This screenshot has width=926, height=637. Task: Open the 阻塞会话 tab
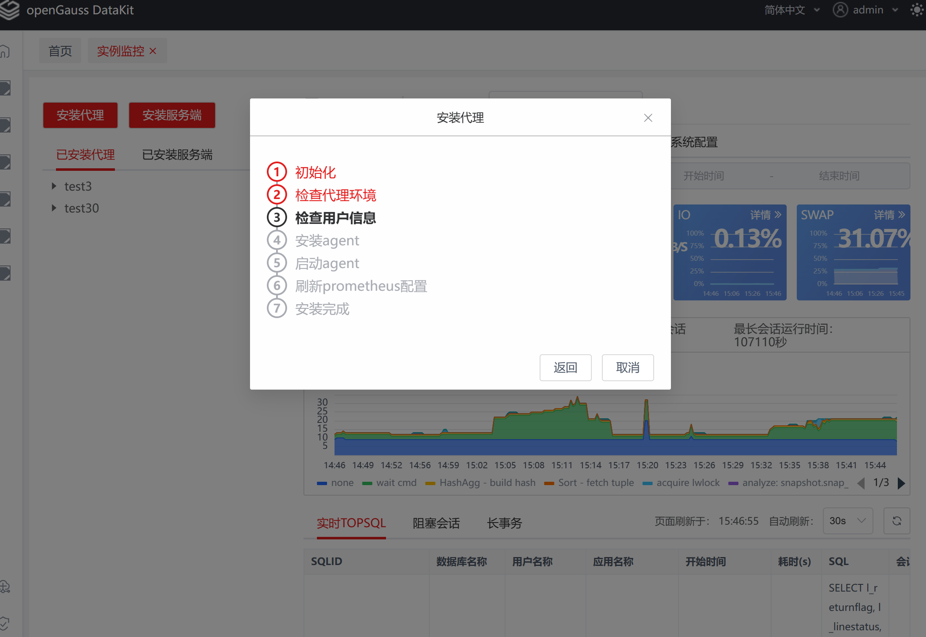[436, 523]
